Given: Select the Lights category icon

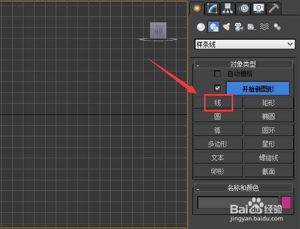Looking at the screenshot, I should coord(226,27).
